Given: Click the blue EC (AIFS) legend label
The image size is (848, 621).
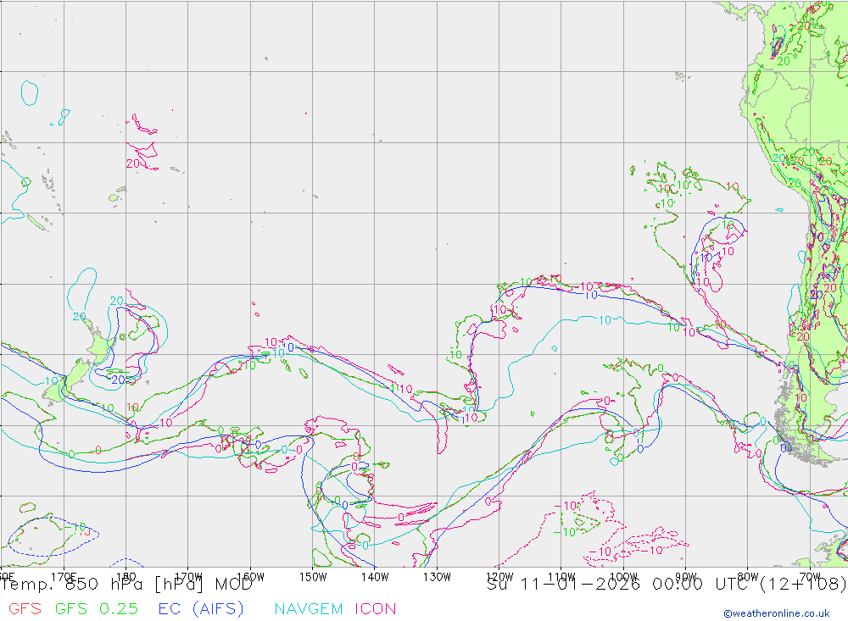Looking at the screenshot, I should [201, 608].
